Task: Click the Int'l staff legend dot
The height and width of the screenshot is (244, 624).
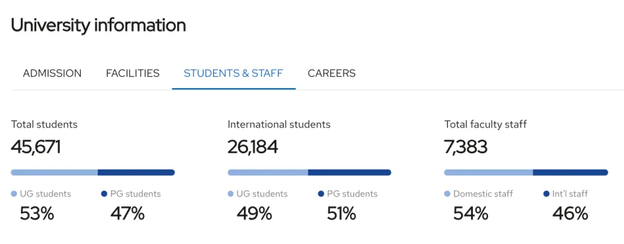Action: (x=546, y=194)
